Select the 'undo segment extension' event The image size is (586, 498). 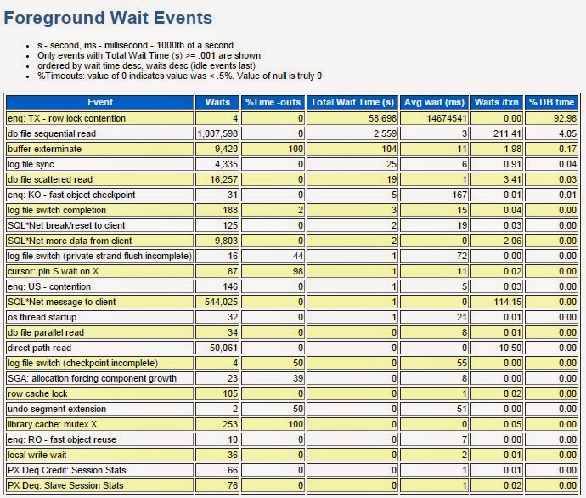click(100, 410)
